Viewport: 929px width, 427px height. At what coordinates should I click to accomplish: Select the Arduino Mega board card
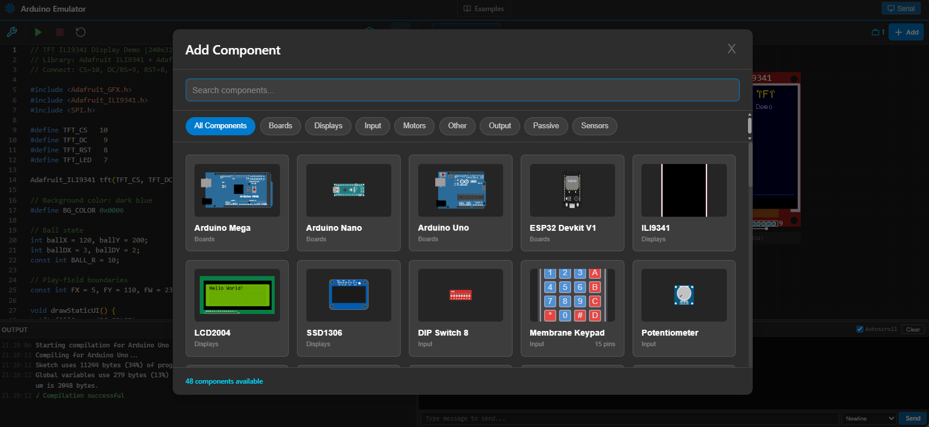(x=237, y=203)
